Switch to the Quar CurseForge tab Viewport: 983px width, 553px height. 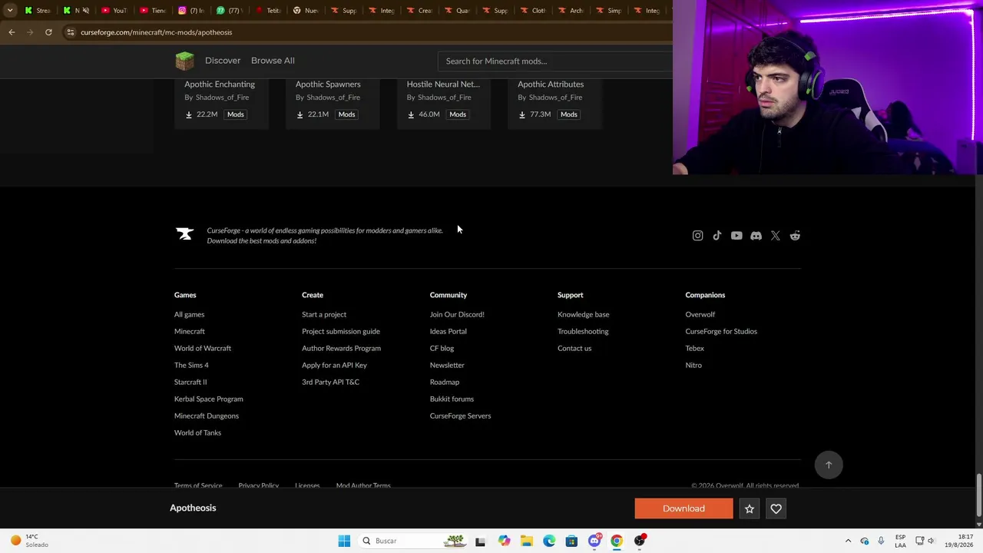[x=458, y=10]
